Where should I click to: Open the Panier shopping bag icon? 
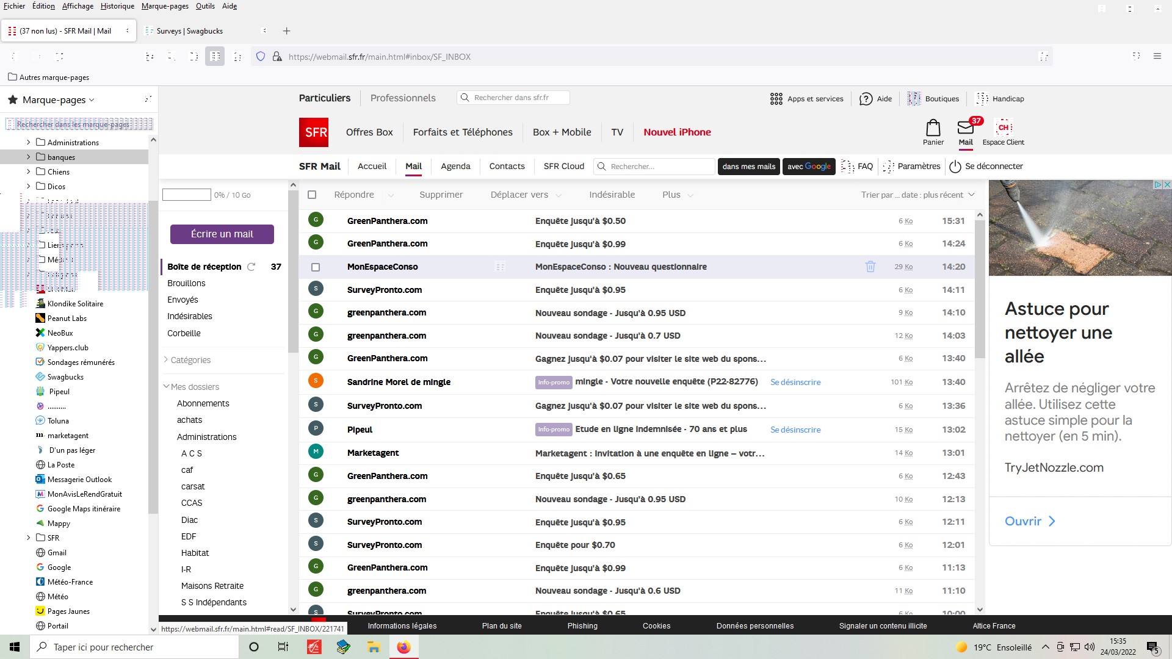point(933,128)
